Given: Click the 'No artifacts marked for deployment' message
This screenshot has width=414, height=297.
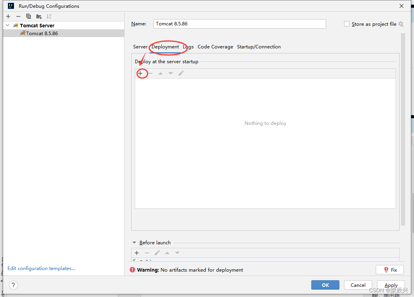Looking at the screenshot, I should tap(202, 270).
